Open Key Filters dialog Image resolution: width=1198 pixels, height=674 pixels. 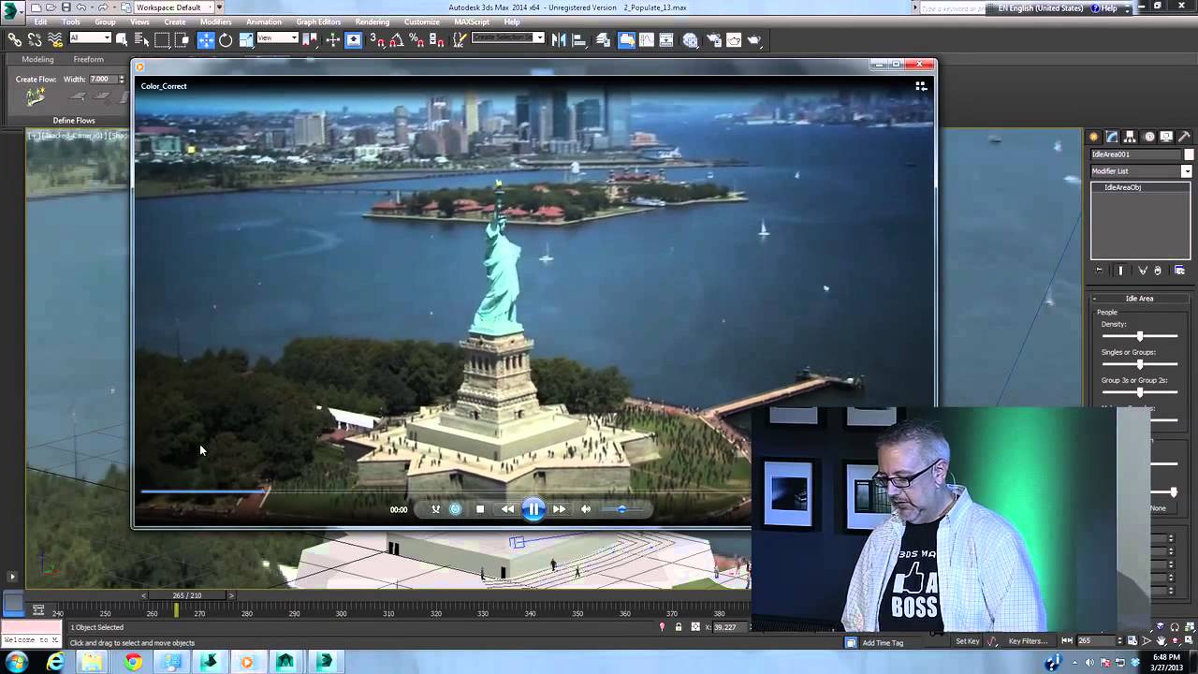pyautogui.click(x=1028, y=641)
